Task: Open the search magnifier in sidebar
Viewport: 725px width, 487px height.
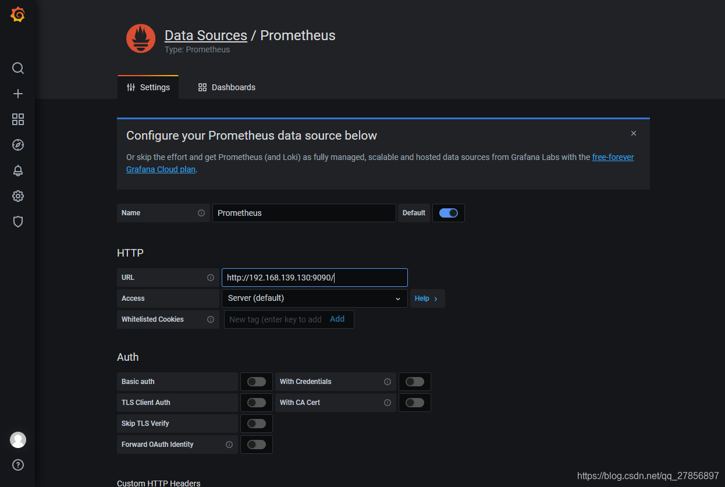Action: (x=18, y=68)
